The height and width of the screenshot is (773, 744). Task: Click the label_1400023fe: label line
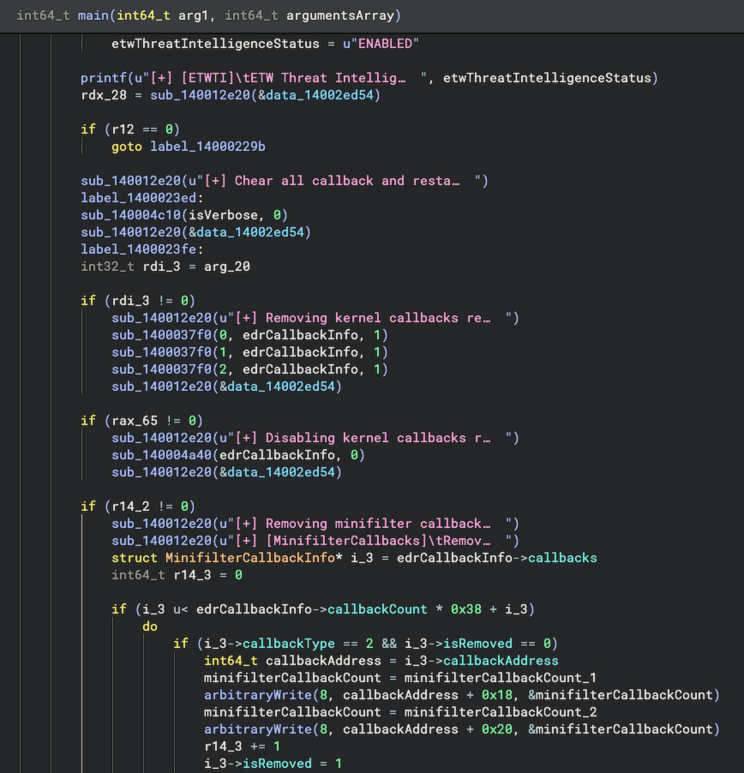(x=142, y=249)
